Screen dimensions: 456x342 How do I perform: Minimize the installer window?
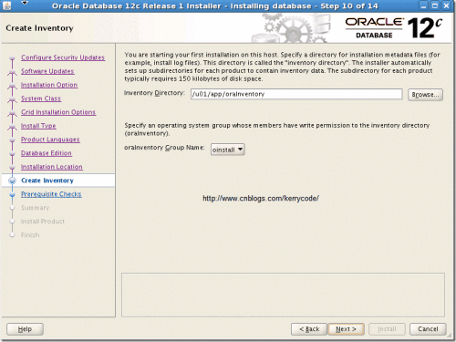click(x=423, y=5)
